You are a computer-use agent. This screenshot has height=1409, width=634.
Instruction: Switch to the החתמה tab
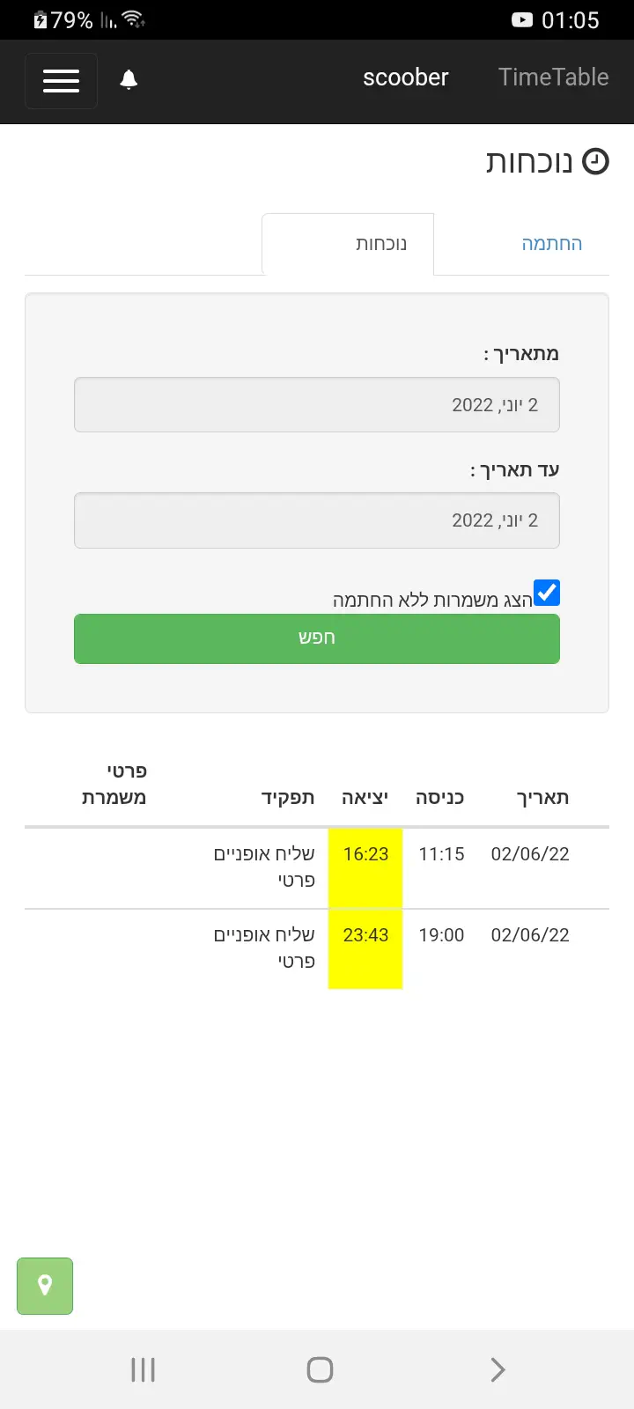(x=551, y=244)
